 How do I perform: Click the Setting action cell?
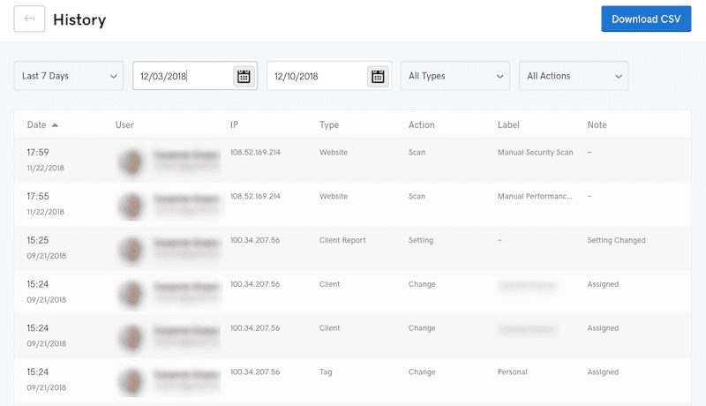click(x=421, y=240)
